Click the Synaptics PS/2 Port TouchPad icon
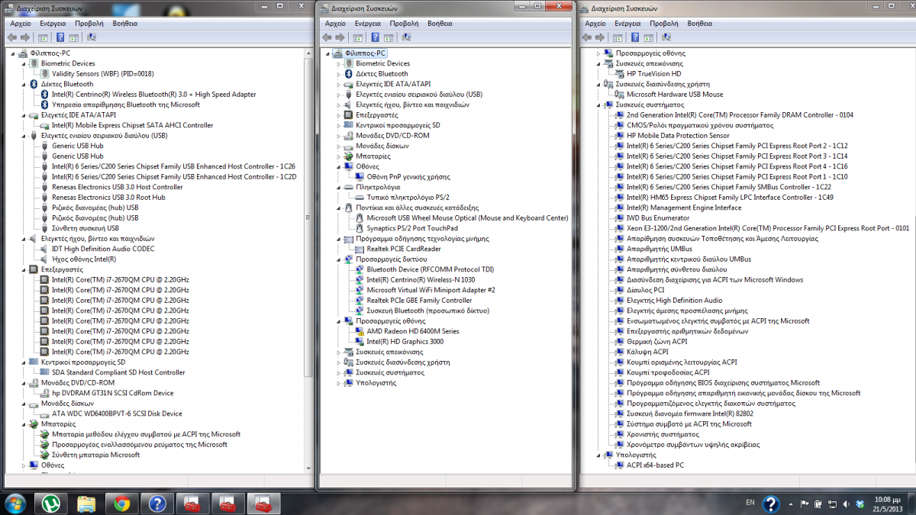Viewport: 916px width, 515px height. tap(360, 228)
